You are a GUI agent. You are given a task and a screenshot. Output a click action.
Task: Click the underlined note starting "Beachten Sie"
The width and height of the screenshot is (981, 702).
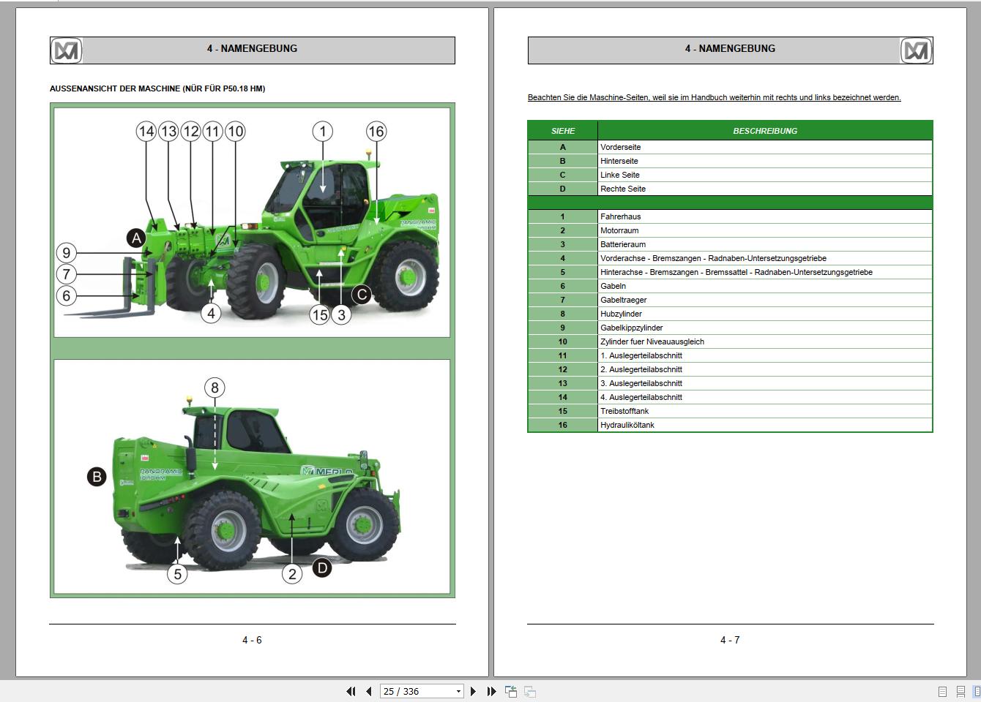(714, 97)
